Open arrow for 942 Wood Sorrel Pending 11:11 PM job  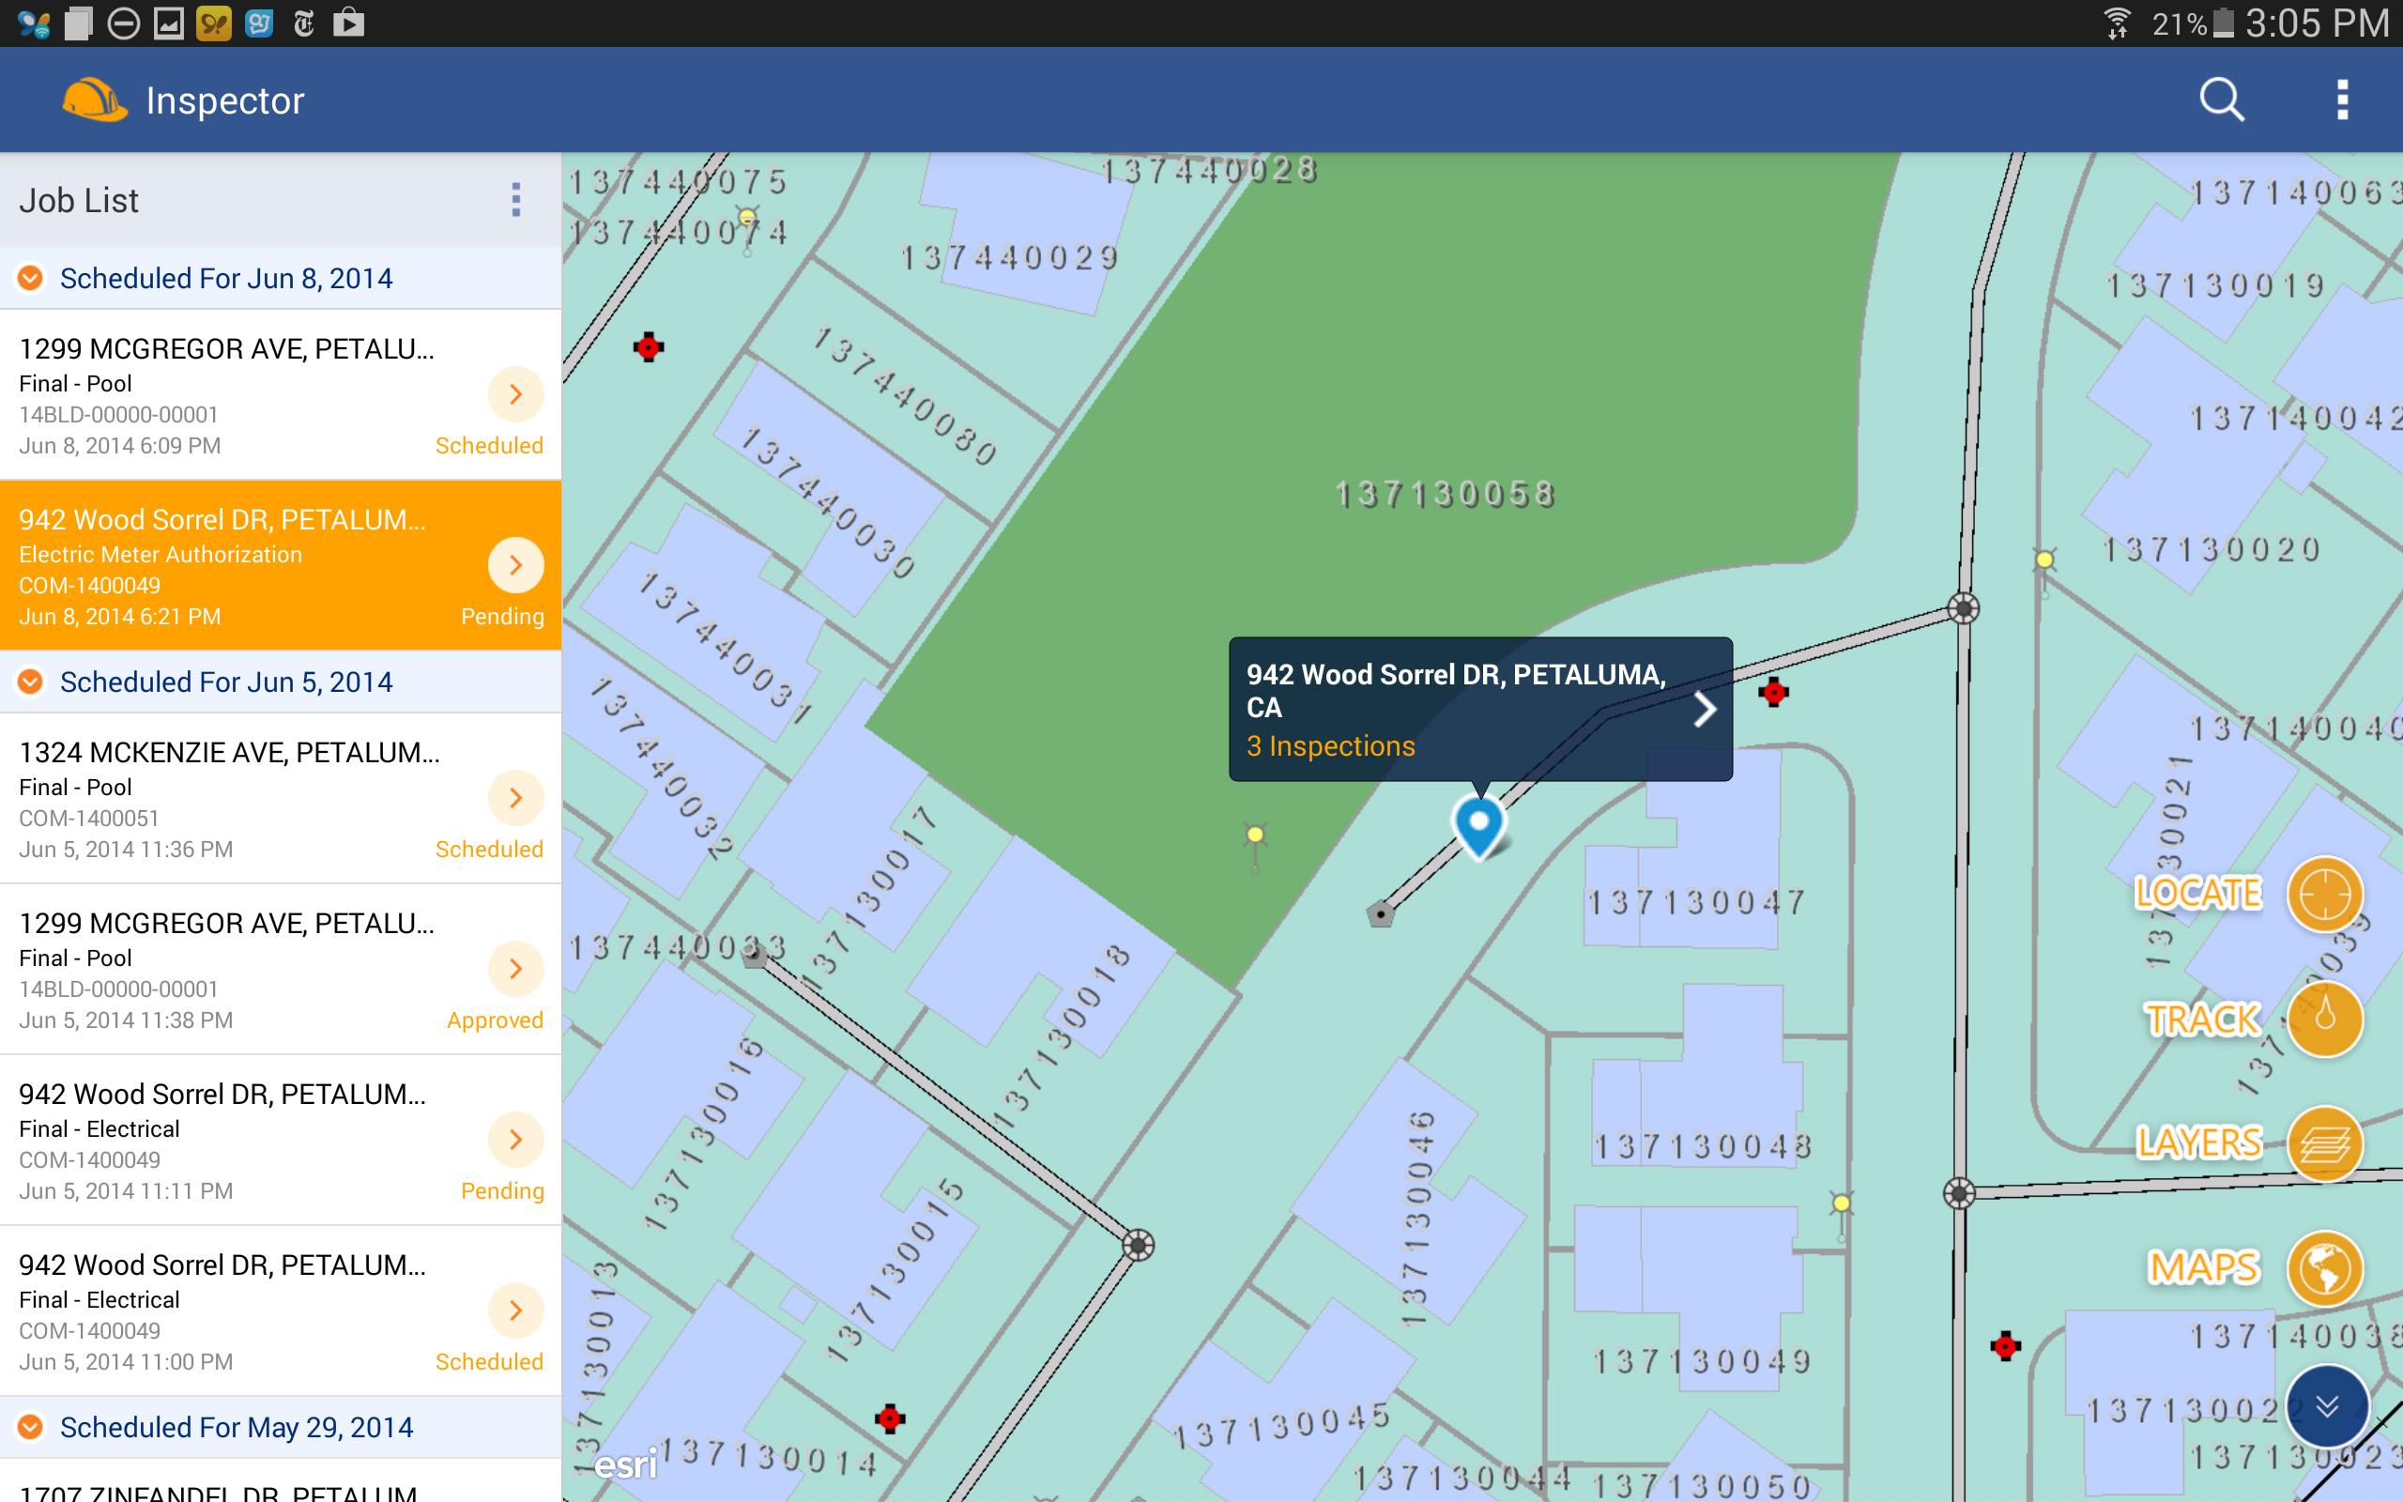(x=515, y=1140)
